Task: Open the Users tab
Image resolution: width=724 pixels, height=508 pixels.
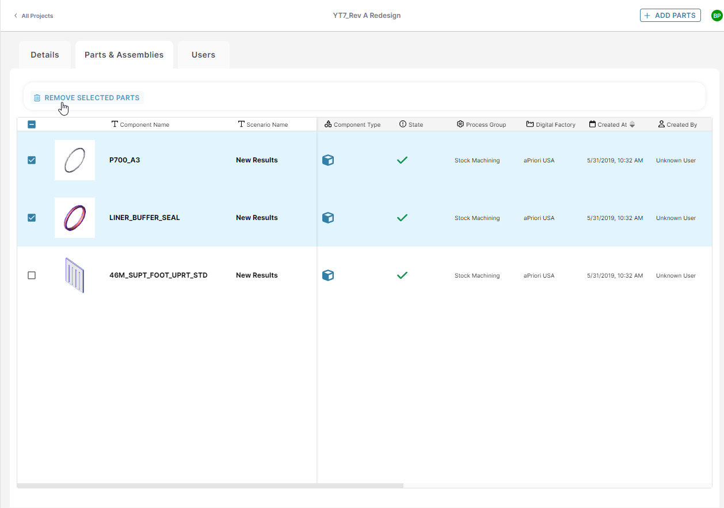Action: click(203, 55)
